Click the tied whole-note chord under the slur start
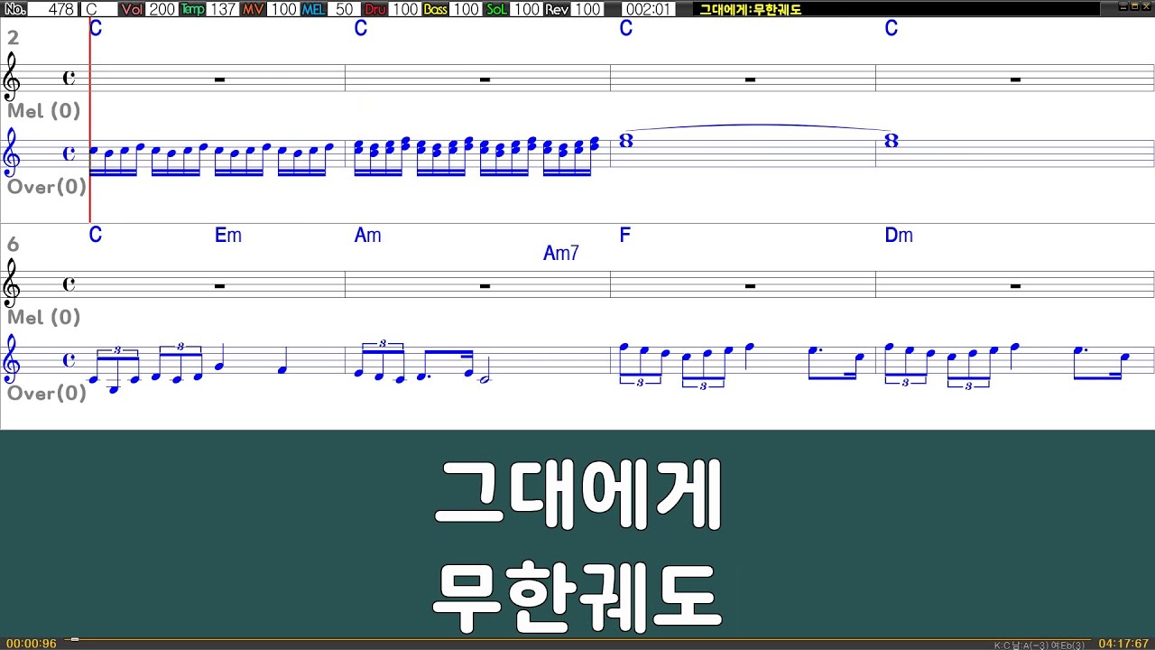This screenshot has height=650, width=1155. tap(626, 141)
